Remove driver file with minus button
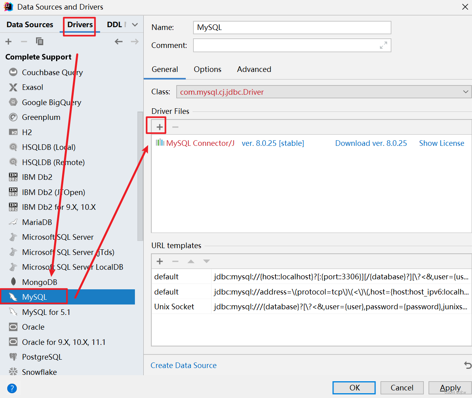Screen dimensions: 472x398 [x=175, y=127]
